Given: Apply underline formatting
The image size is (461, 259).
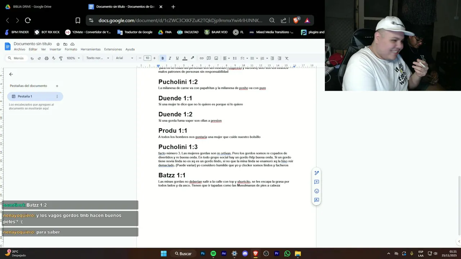Looking at the screenshot, I should coord(177,58).
